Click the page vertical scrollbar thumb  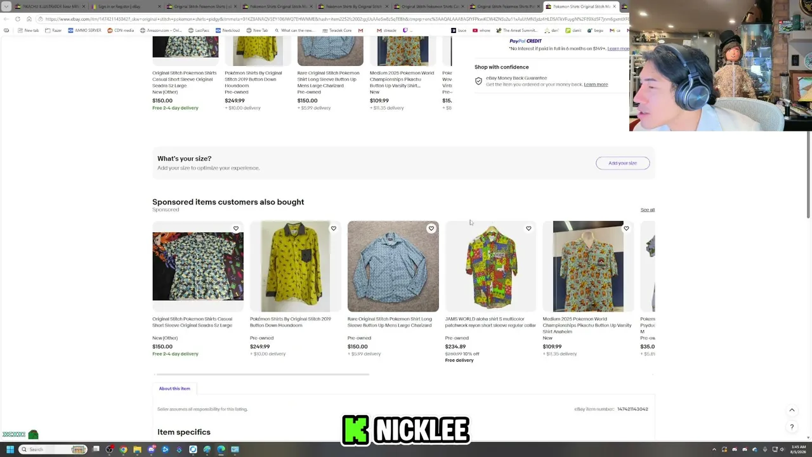808,175
